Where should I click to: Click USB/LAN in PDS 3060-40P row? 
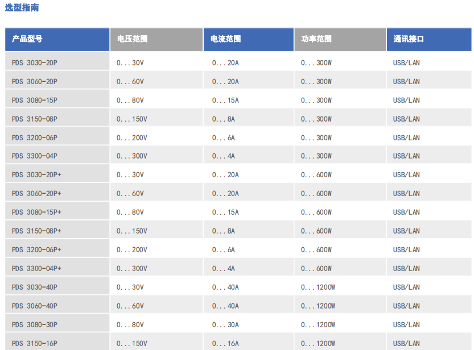[406, 306]
